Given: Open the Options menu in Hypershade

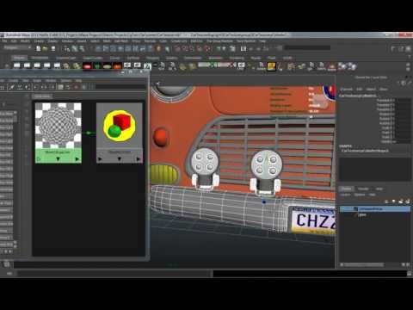Looking at the screenshot, I should [66, 81].
